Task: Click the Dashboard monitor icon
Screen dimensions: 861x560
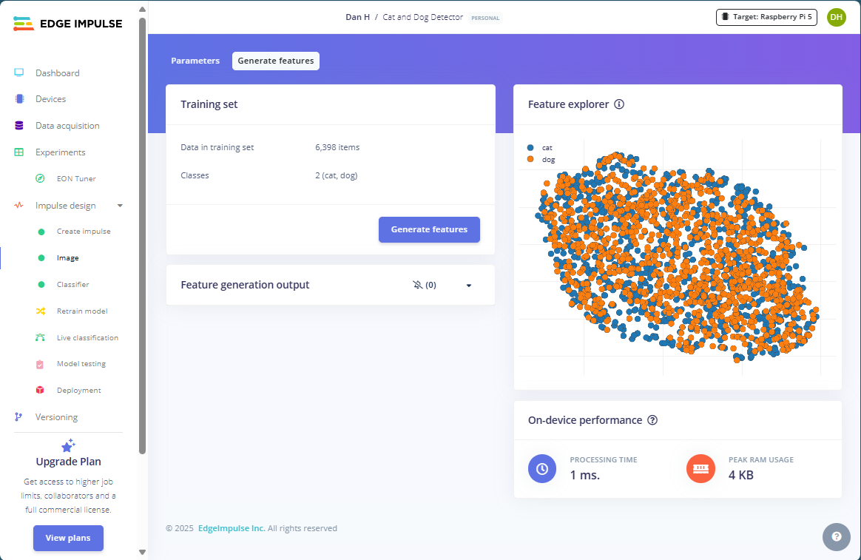Action: [19, 72]
